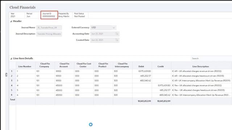The height and width of the screenshot is (130, 232).
Task: Click description IC AR - UK revenue driven (R0012)
Action: tap(202, 71)
